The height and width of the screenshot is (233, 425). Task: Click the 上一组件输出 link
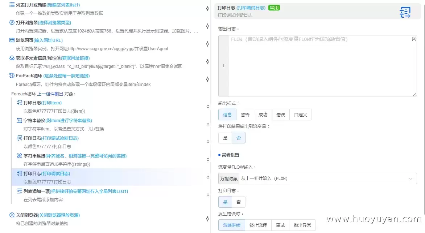(50, 94)
